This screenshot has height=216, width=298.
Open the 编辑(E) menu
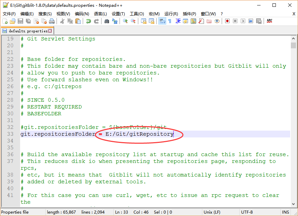[x=27, y=14]
